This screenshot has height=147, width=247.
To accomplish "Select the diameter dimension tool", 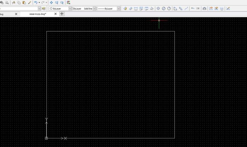I will 164,8.
